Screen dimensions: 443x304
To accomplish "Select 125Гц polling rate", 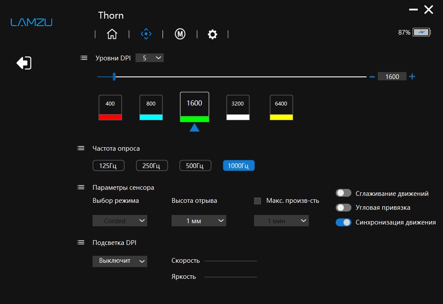I will pyautogui.click(x=109, y=165).
